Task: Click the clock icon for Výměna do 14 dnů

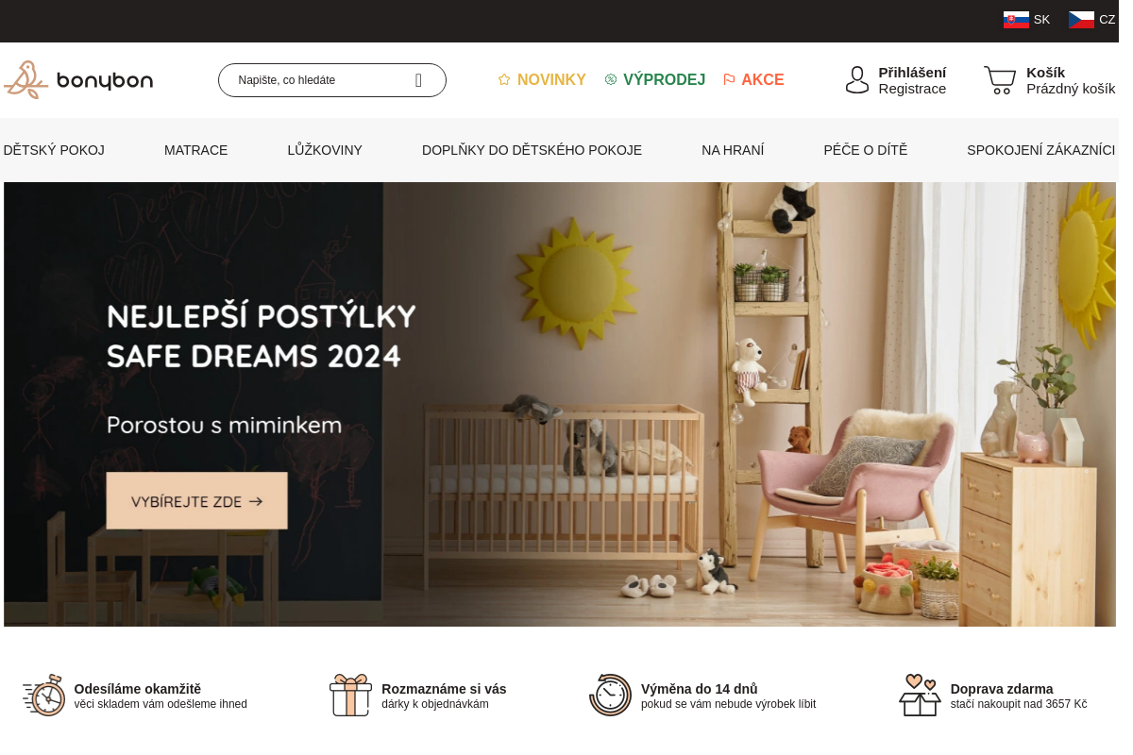Action: [x=610, y=696]
